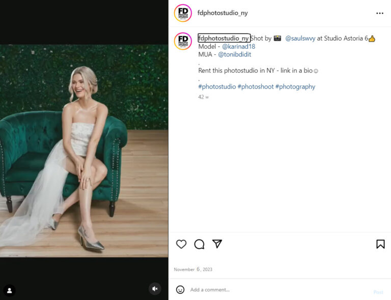Open emoji picker in comment box

coord(180,289)
